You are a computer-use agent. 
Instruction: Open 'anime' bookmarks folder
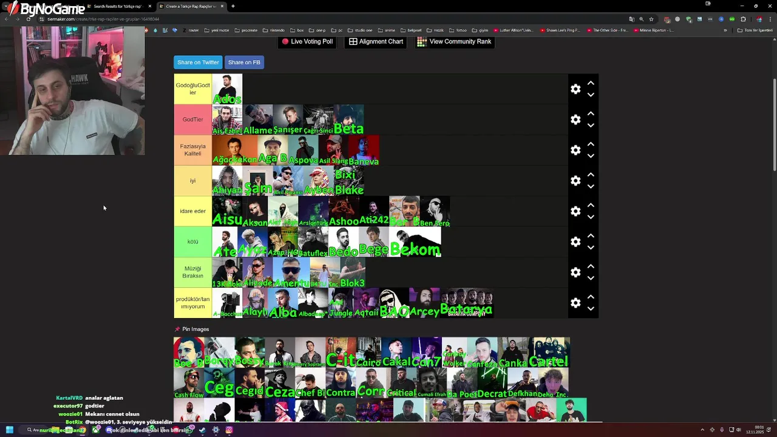(x=387, y=30)
